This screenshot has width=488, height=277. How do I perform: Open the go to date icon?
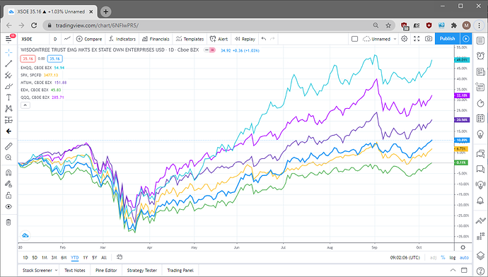coord(120,257)
